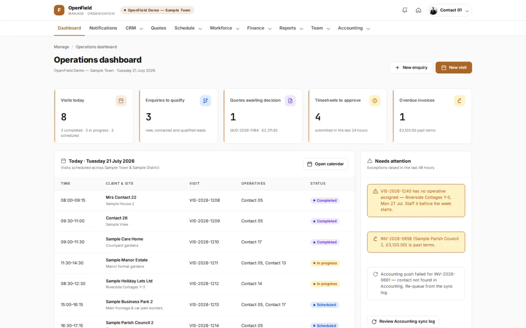The image size is (526, 328).
Task: Open the Schedule menu label
Action: pos(184,28)
